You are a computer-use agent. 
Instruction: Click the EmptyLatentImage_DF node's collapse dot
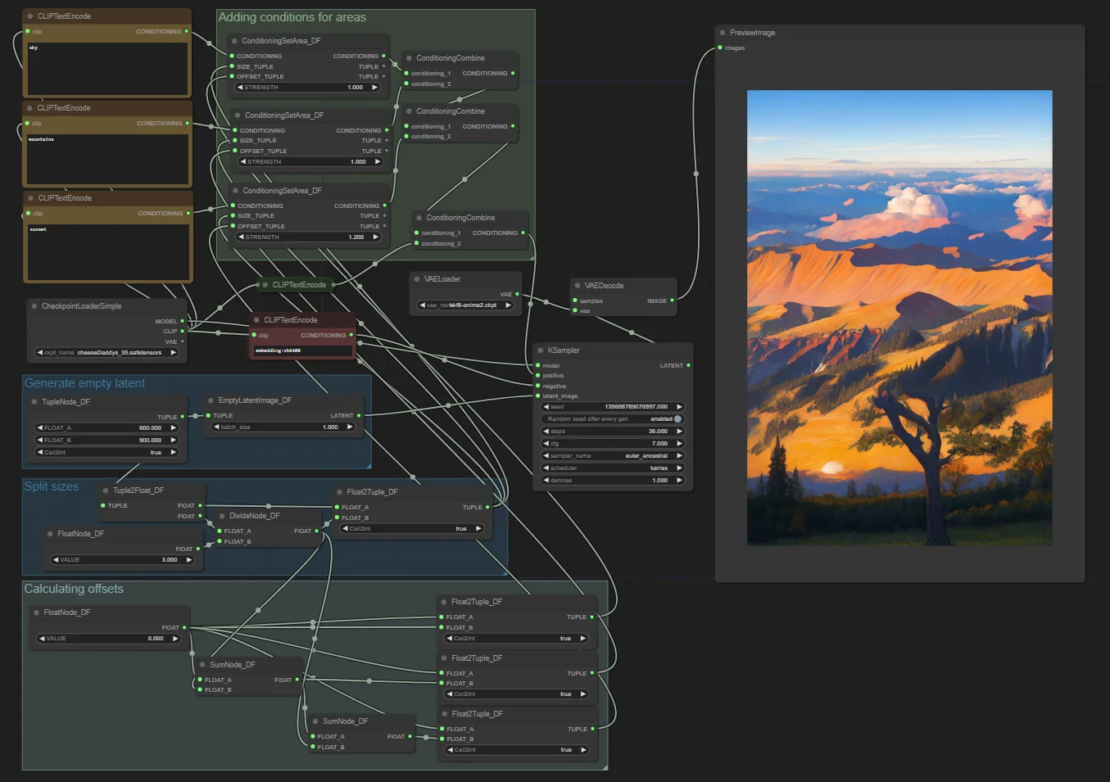click(211, 400)
